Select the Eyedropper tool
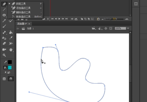The image size is (147, 102). coord(11,38)
